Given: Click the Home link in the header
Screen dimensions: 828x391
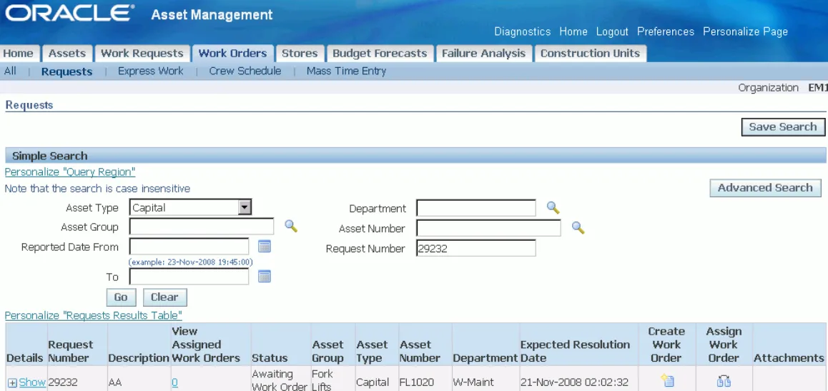Looking at the screenshot, I should [573, 31].
